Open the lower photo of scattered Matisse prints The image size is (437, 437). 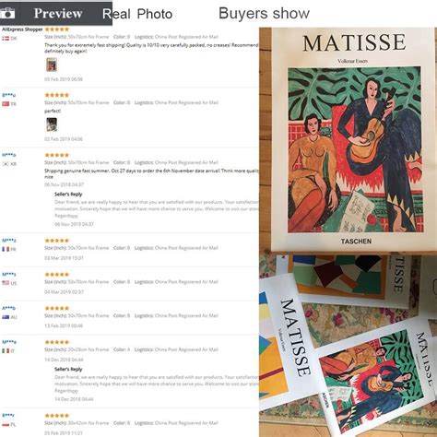[348, 345]
